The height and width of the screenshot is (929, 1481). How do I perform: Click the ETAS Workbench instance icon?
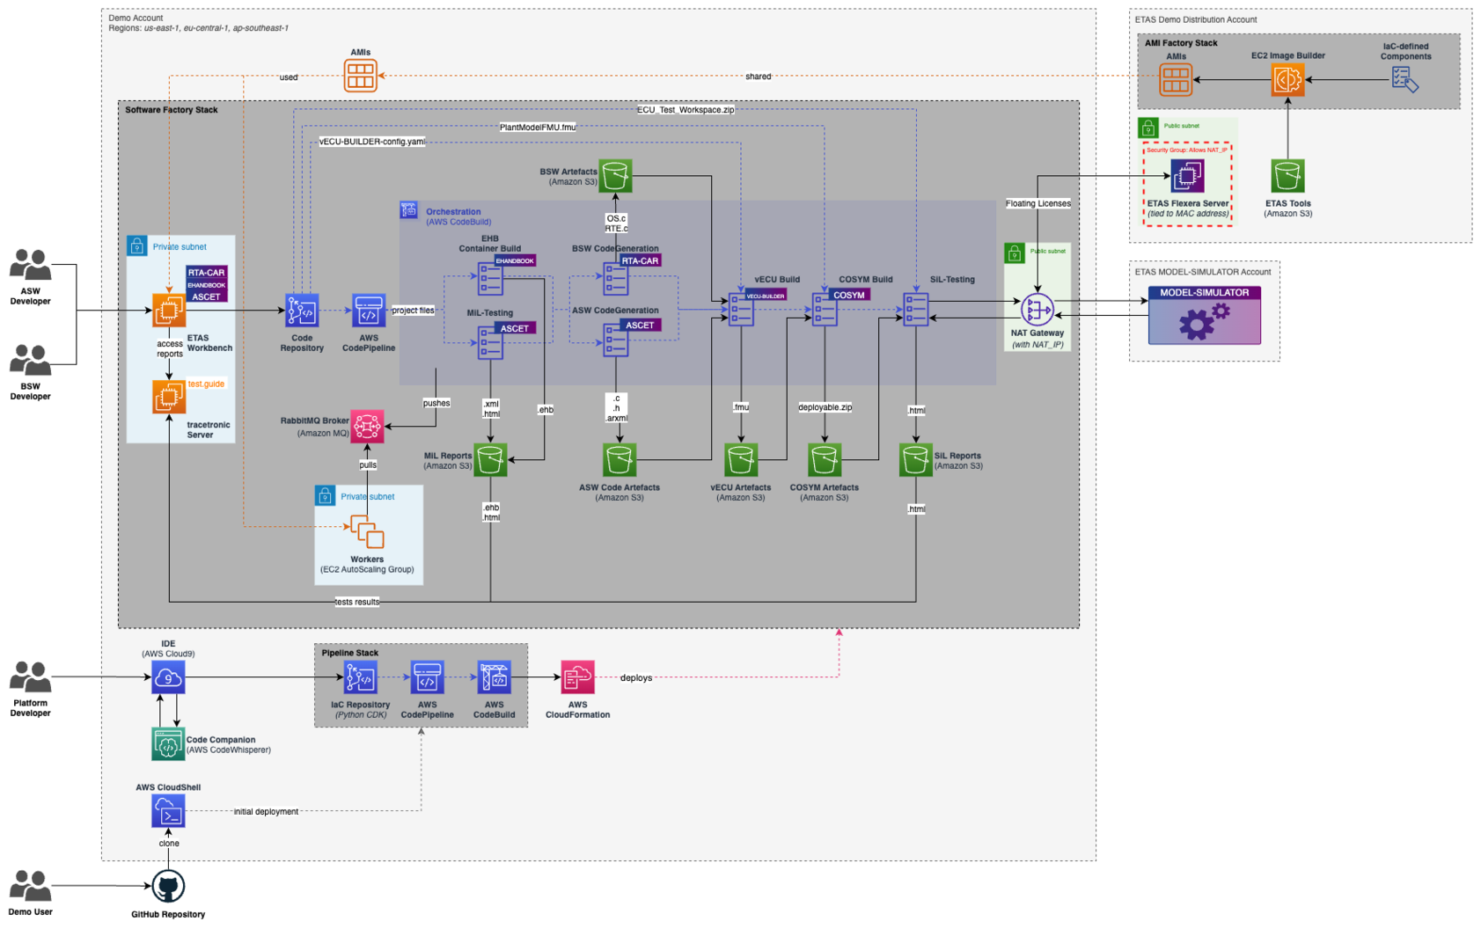(169, 310)
